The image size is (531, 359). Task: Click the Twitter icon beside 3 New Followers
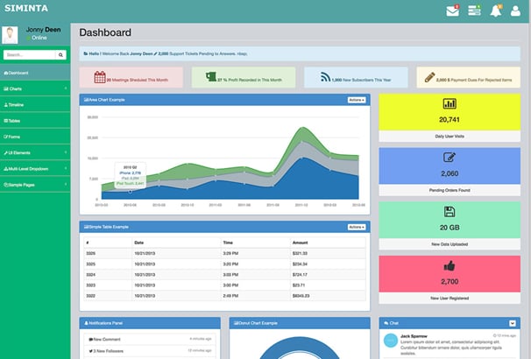91,351
